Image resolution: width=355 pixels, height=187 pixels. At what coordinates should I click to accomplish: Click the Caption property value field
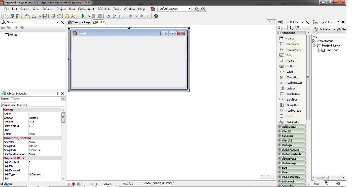pos(45,118)
